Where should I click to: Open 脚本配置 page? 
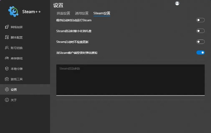(25, 38)
